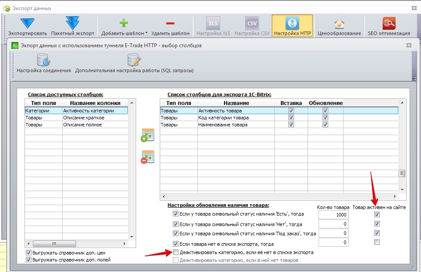The image size is (421, 272).
Task: Close the E-Trade HTTP column selection dialog
Action: (x=409, y=45)
